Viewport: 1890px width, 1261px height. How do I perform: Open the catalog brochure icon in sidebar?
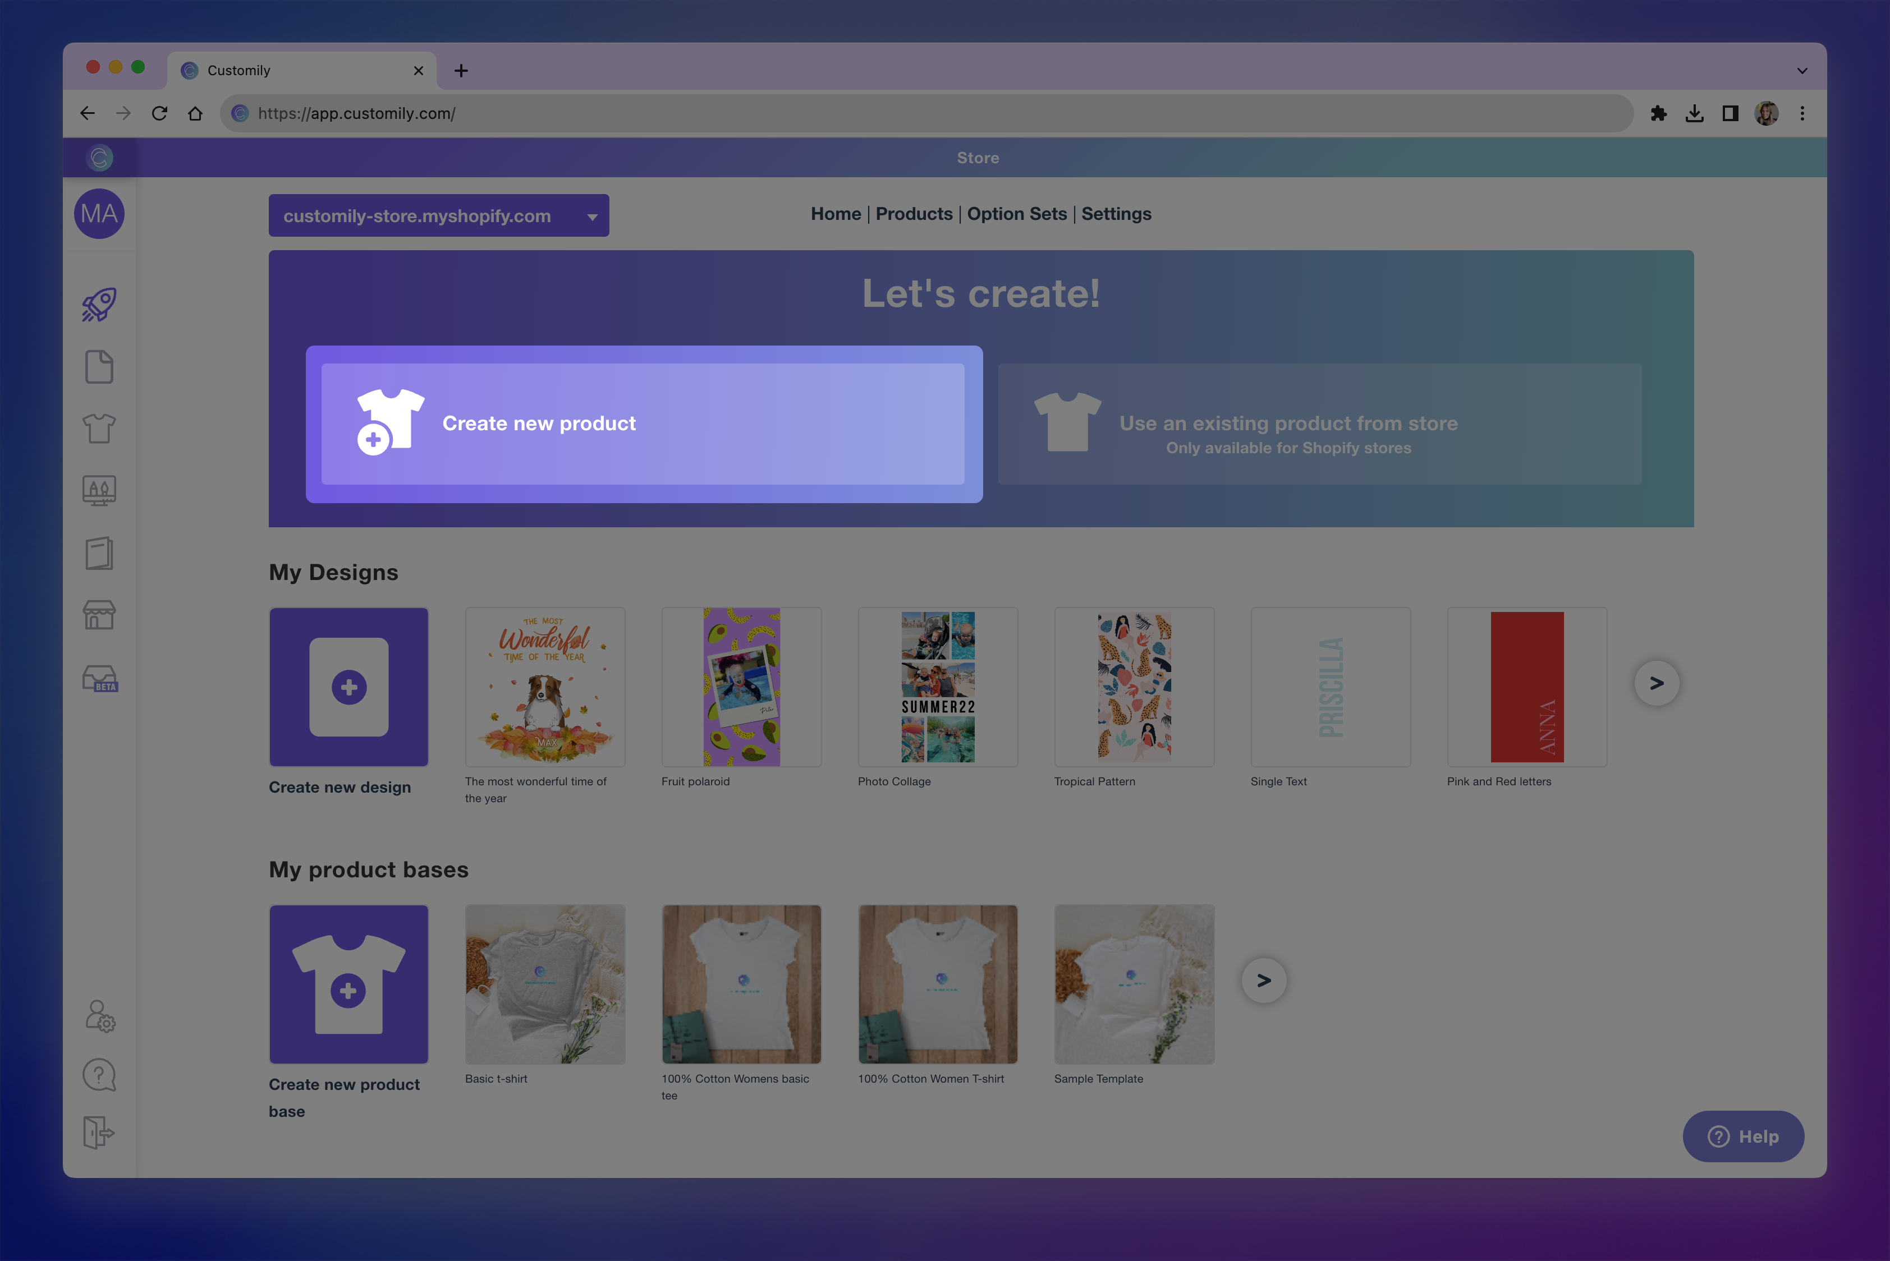[x=98, y=553]
